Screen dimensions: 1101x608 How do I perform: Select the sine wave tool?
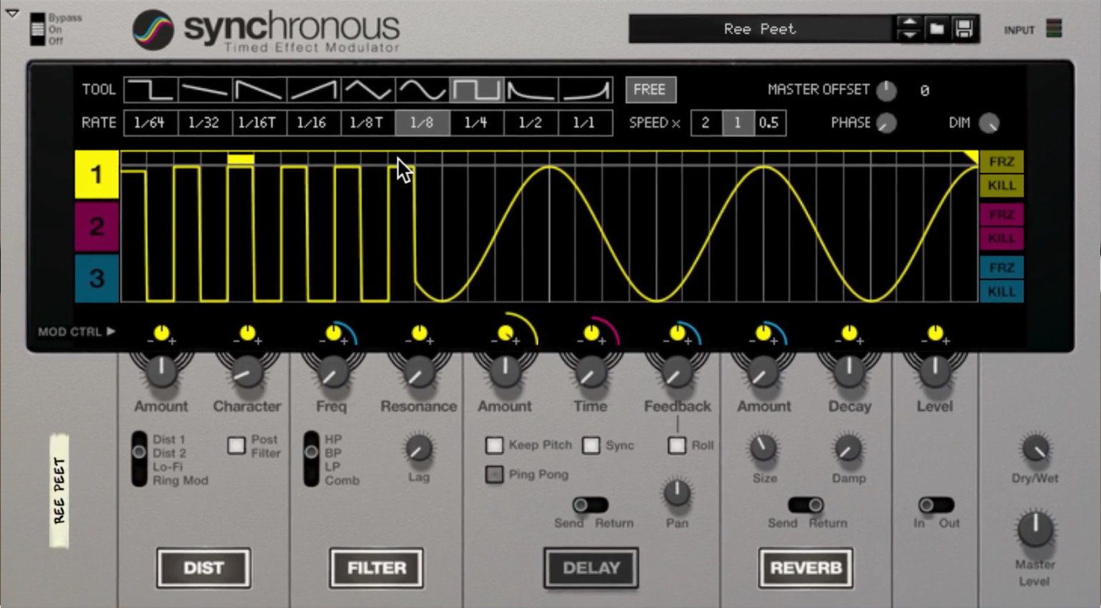pos(422,90)
